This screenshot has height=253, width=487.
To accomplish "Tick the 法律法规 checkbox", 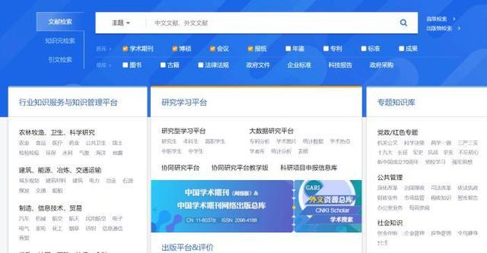I will coord(200,65).
